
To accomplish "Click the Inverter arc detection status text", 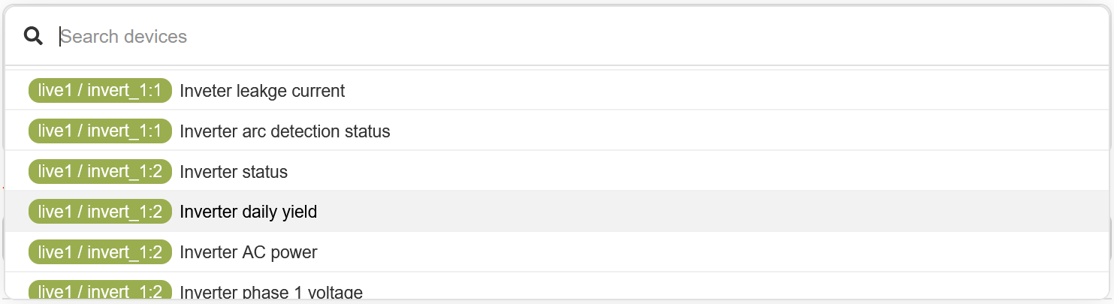I will [285, 131].
